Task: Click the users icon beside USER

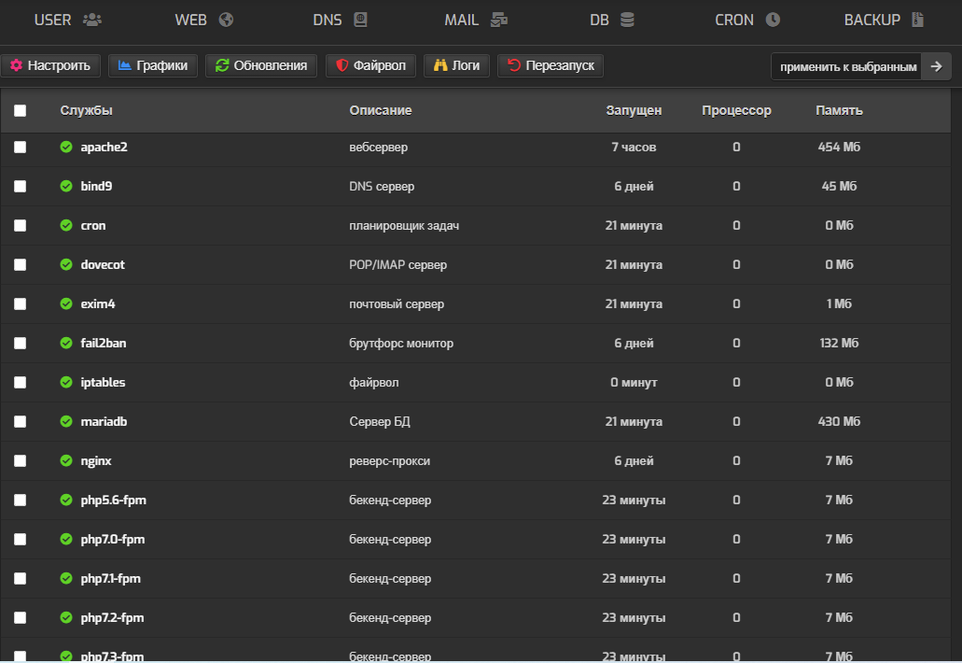Action: coord(92,20)
